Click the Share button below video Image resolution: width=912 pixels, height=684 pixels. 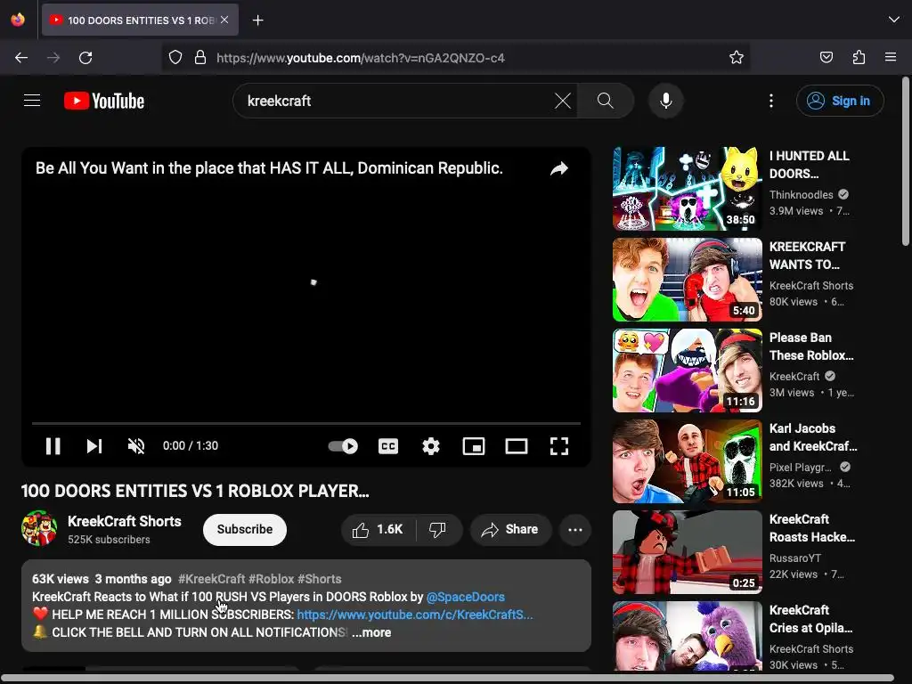point(510,529)
